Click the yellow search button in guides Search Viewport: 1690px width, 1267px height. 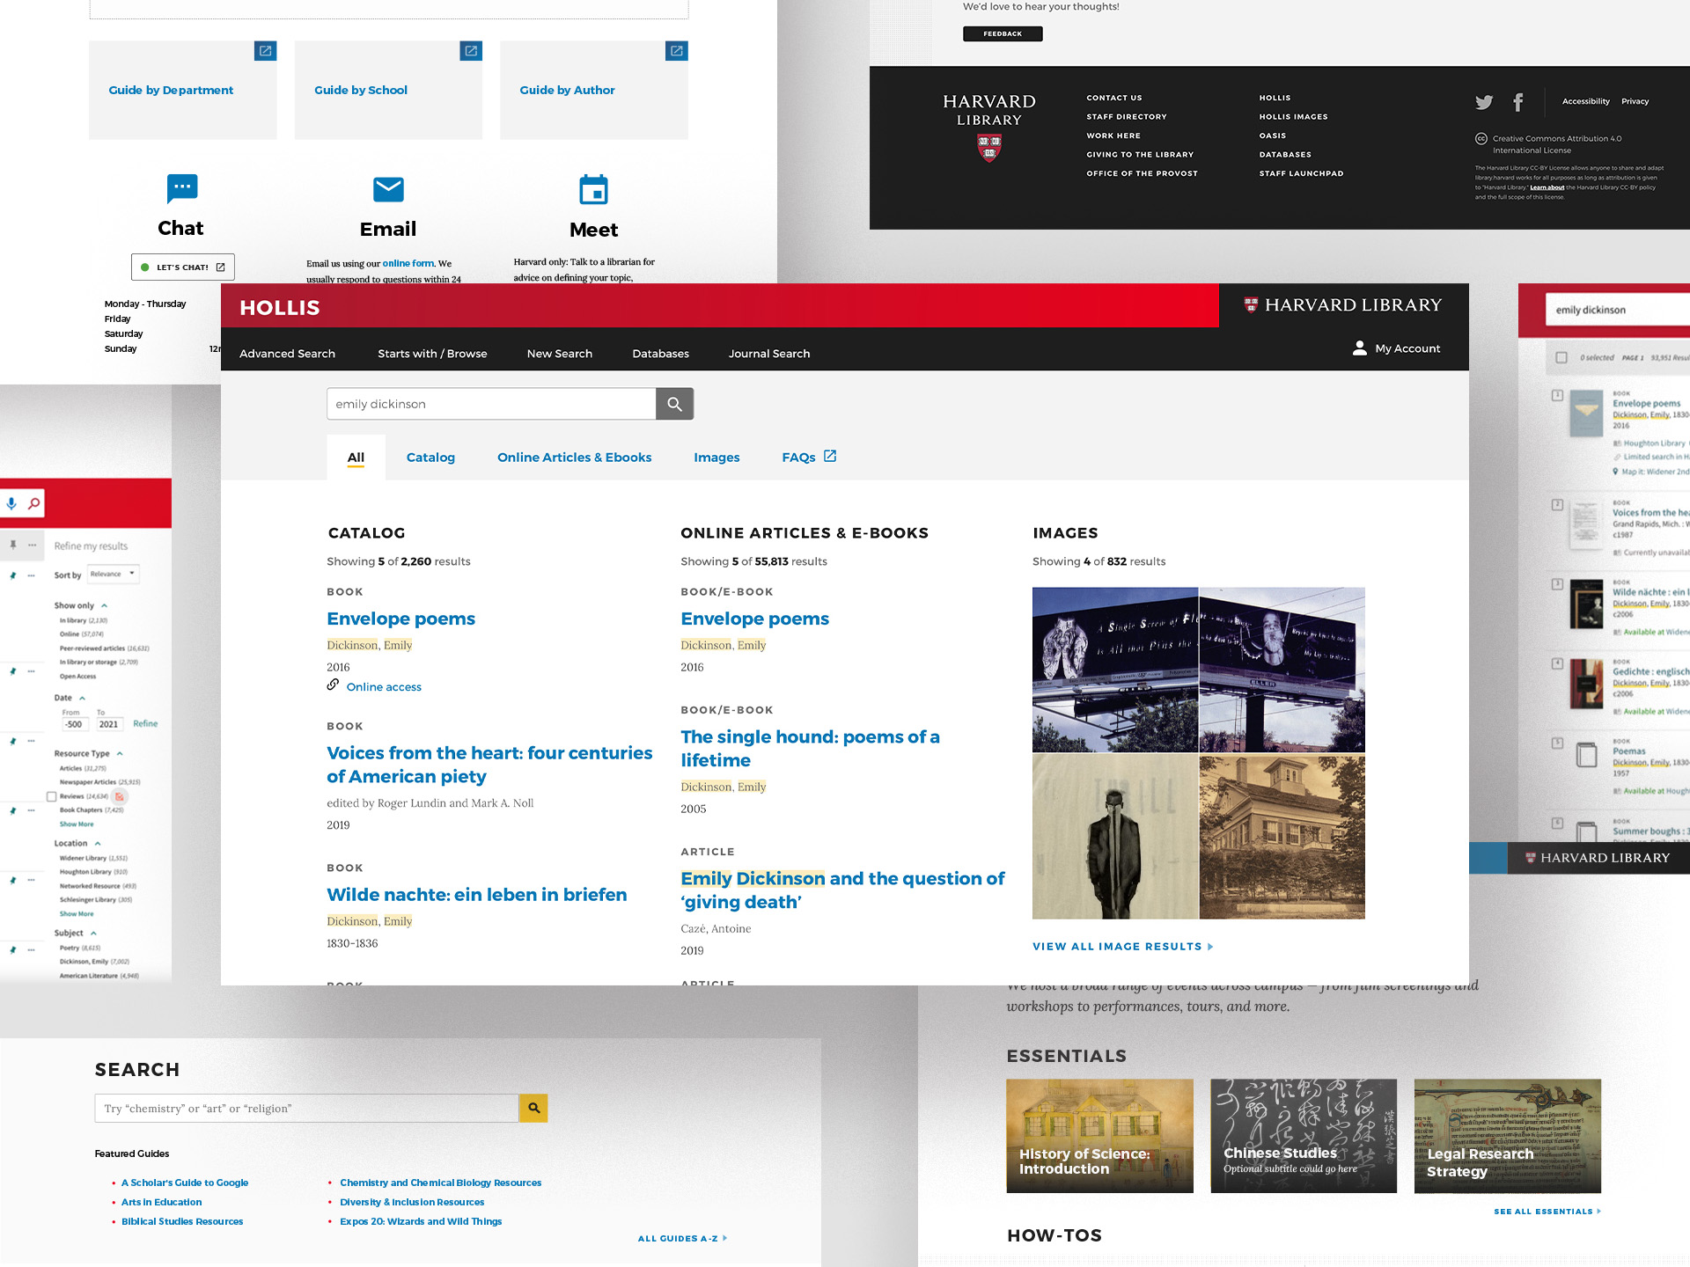pyautogui.click(x=533, y=1108)
